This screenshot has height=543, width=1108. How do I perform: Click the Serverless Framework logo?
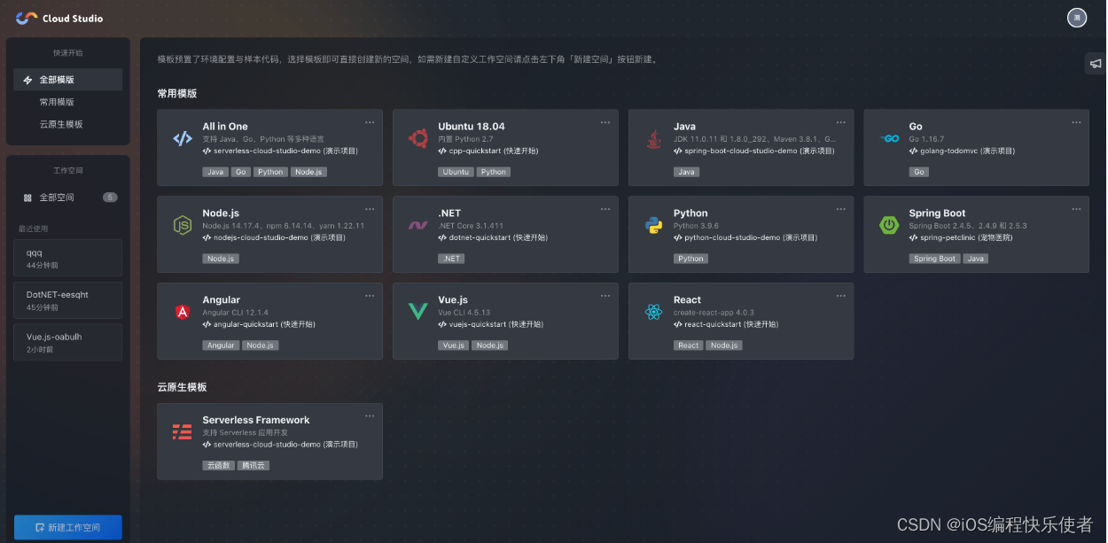(183, 432)
